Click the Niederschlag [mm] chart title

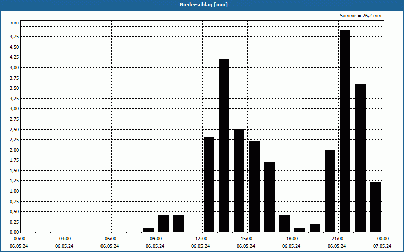click(x=204, y=5)
